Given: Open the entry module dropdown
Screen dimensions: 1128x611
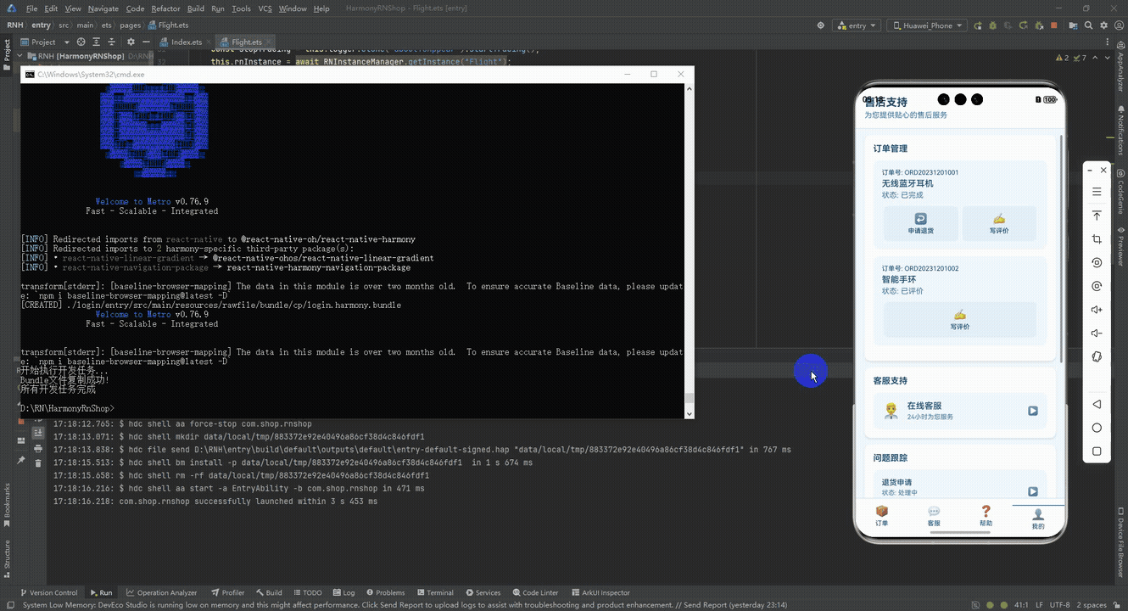Looking at the screenshot, I should 857,25.
